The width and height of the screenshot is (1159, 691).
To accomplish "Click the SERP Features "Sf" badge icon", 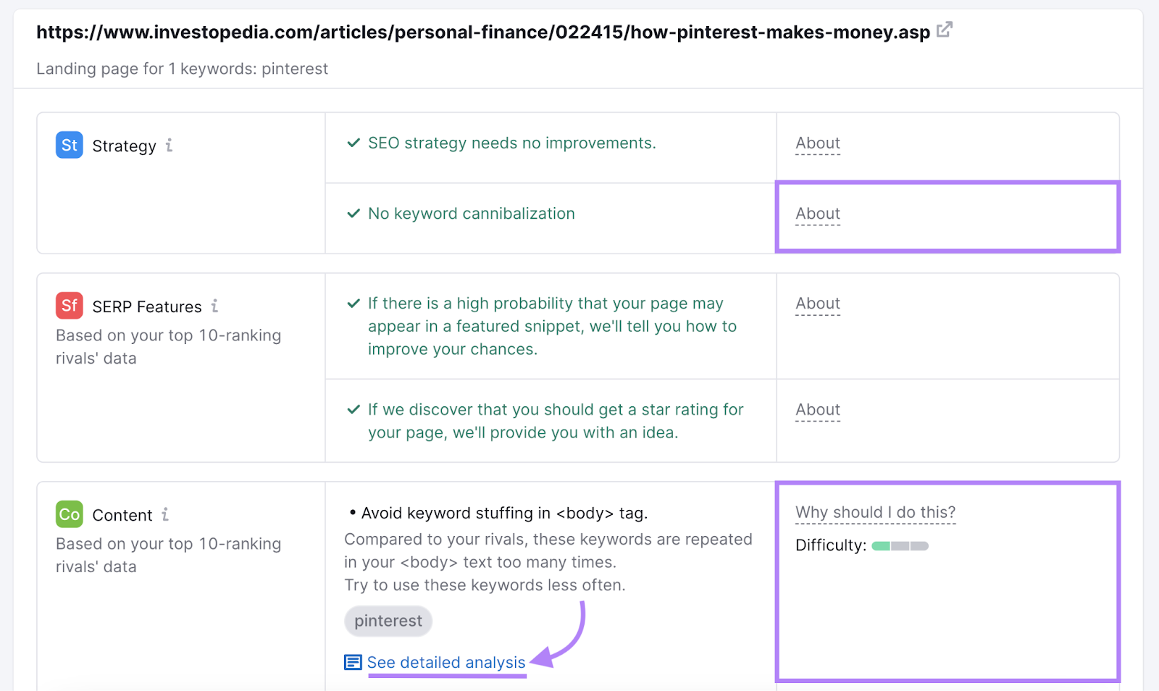I will [x=68, y=306].
